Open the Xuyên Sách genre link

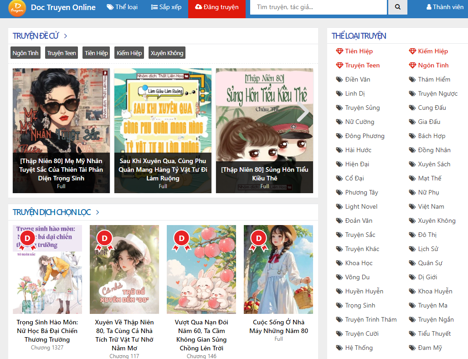pos(434,164)
